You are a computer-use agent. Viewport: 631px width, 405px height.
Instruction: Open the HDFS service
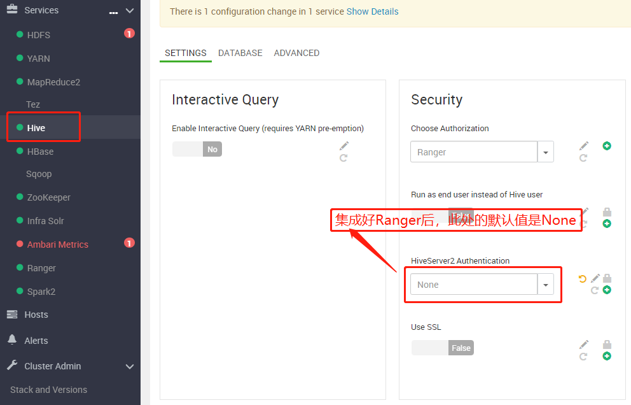[39, 35]
